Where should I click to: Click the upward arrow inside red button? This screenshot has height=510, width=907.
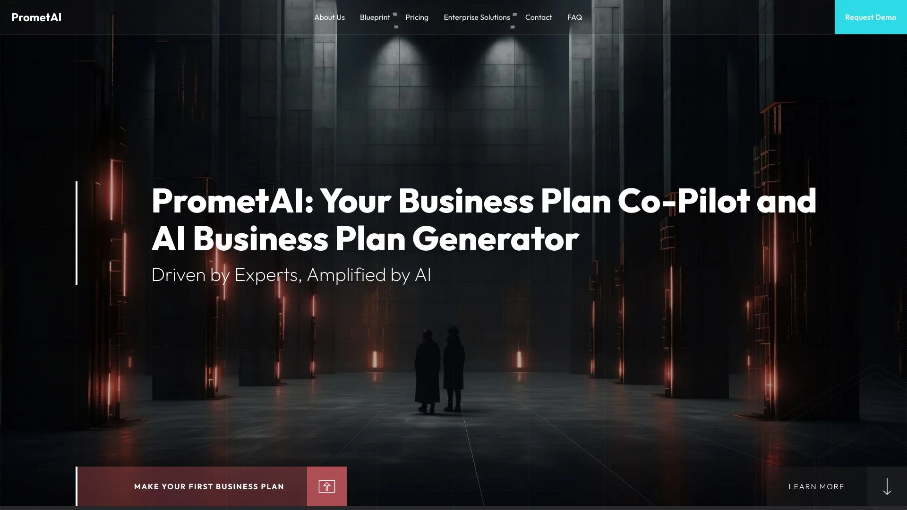pyautogui.click(x=327, y=486)
